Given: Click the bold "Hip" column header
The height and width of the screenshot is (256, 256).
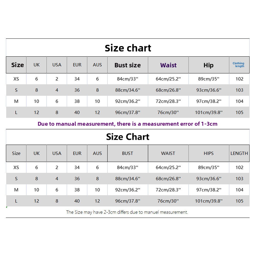Looking at the screenshot, I should tap(208, 65).
